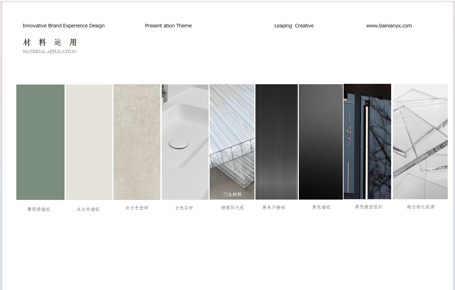The image size is (455, 290).
Task: Click the 米白色瓷砖 caption
Action: coord(137,208)
